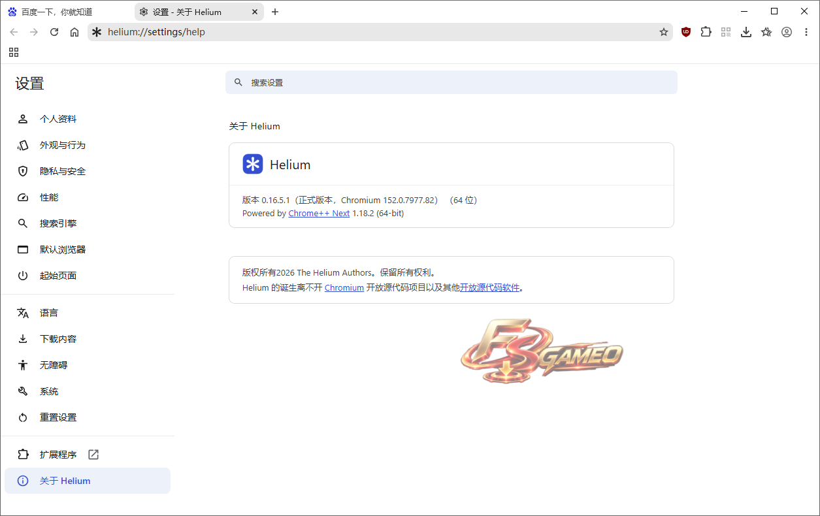Open 搜索引擎 settings section
The image size is (820, 516).
coord(88,223)
